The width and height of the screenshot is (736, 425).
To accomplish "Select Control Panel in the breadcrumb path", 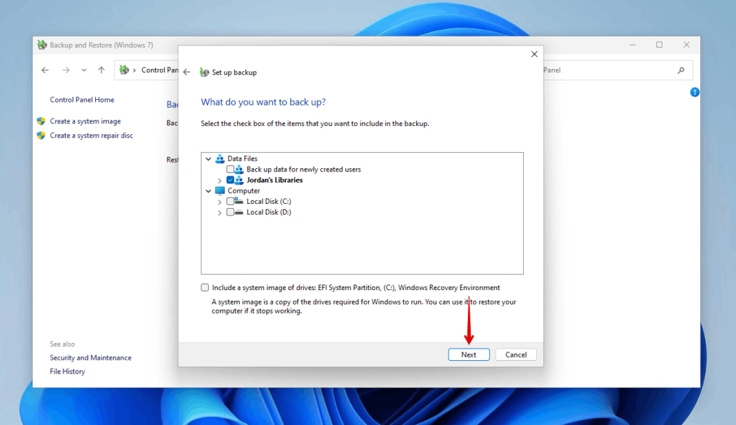I will point(160,70).
